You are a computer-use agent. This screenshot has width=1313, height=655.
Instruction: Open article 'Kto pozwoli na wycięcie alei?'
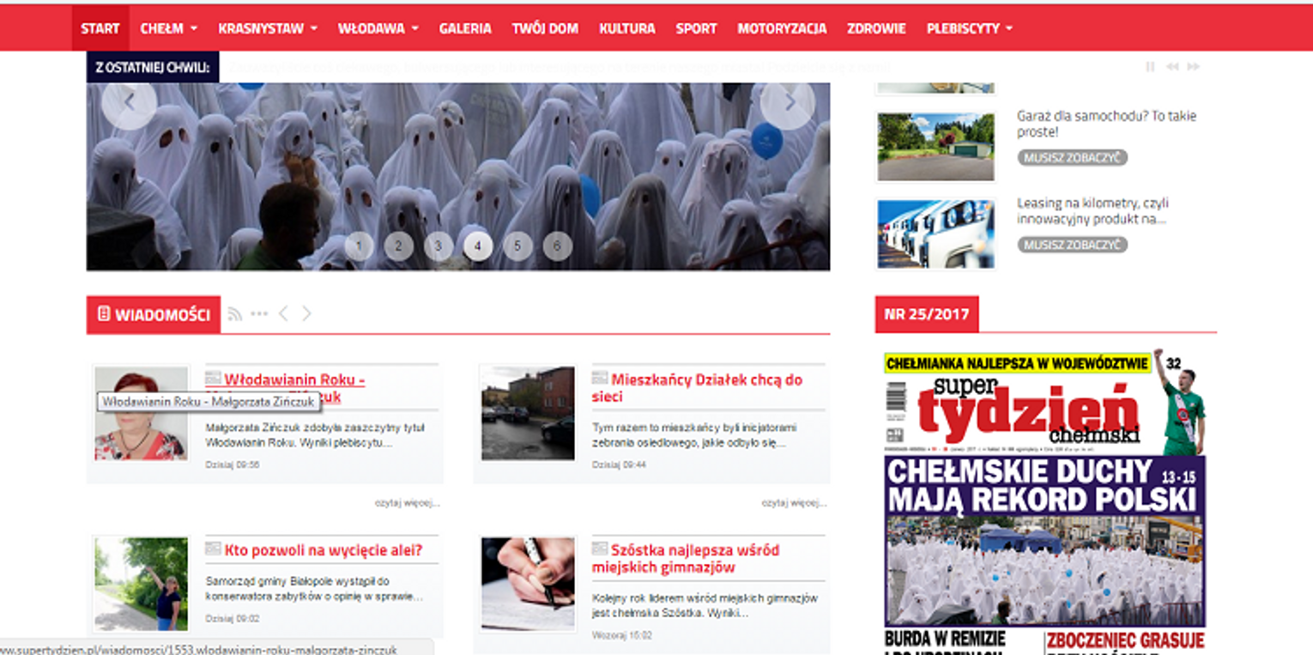coord(323,550)
